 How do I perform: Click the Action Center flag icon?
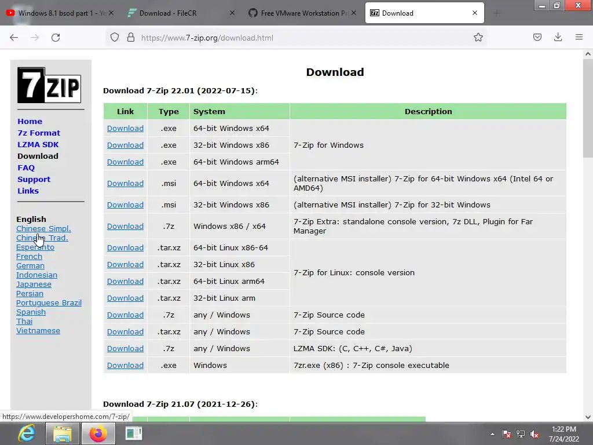[x=507, y=434]
